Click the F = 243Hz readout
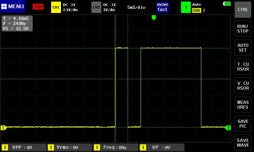The image size is (254, 152). [14, 23]
